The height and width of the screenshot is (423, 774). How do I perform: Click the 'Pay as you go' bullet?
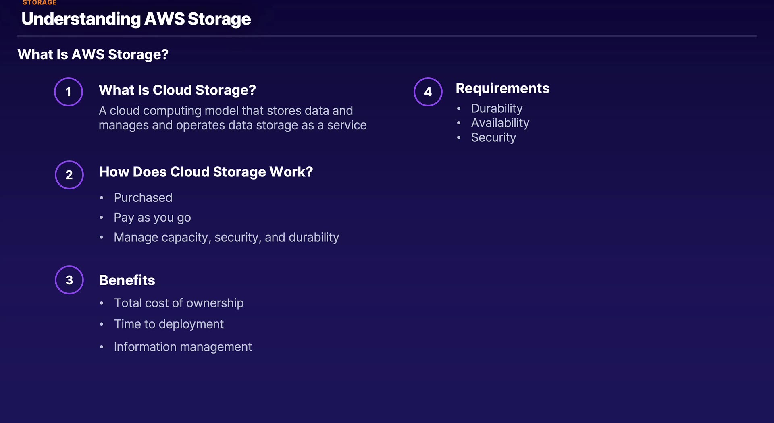click(x=152, y=218)
